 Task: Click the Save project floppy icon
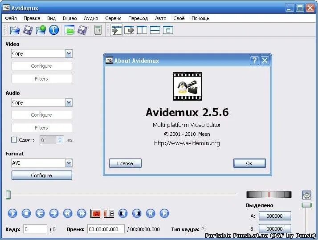pyautogui.click(x=82, y=30)
